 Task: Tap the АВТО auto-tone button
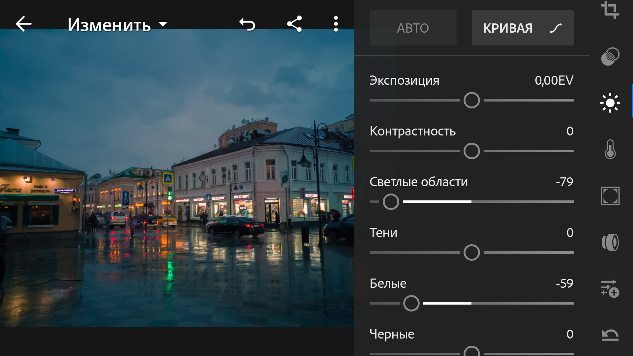[x=413, y=28]
